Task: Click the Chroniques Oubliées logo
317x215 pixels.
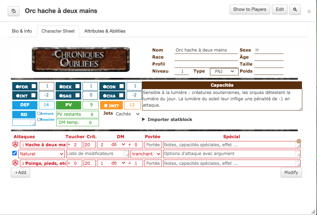Action: click(x=80, y=59)
